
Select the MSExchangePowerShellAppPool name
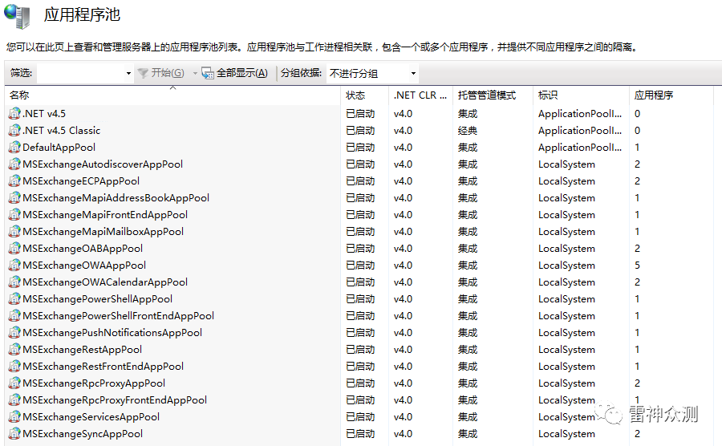98,299
